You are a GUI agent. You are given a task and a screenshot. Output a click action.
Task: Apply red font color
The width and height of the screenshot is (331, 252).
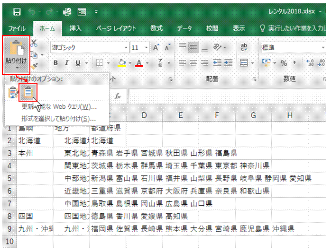[139, 63]
